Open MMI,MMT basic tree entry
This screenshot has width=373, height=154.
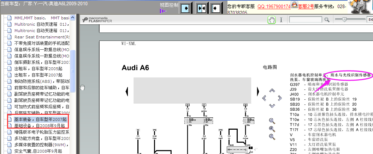click(x=42, y=18)
